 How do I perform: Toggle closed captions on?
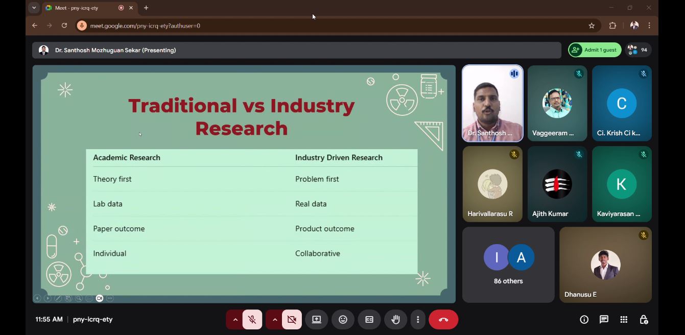pos(369,320)
